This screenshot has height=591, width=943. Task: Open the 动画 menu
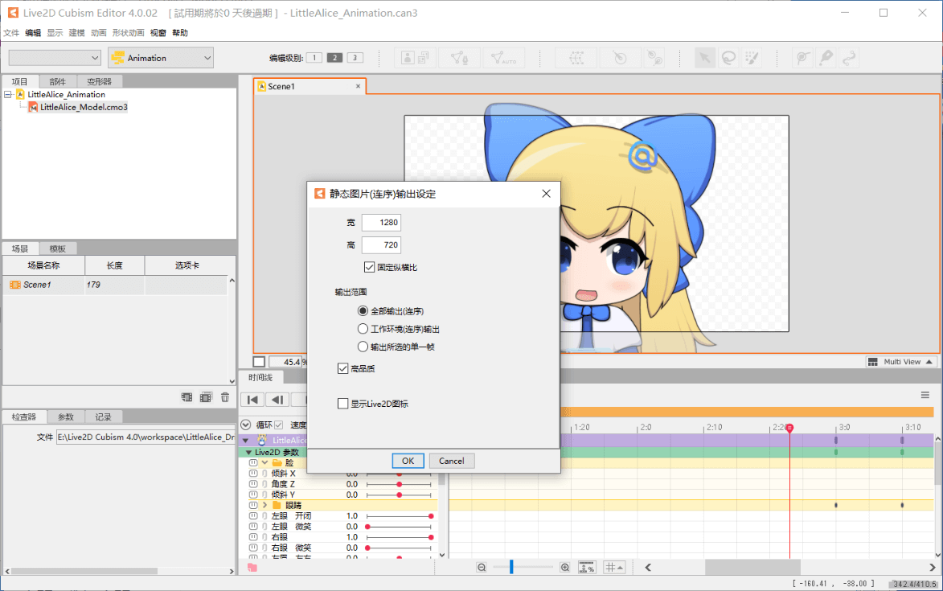click(x=98, y=33)
